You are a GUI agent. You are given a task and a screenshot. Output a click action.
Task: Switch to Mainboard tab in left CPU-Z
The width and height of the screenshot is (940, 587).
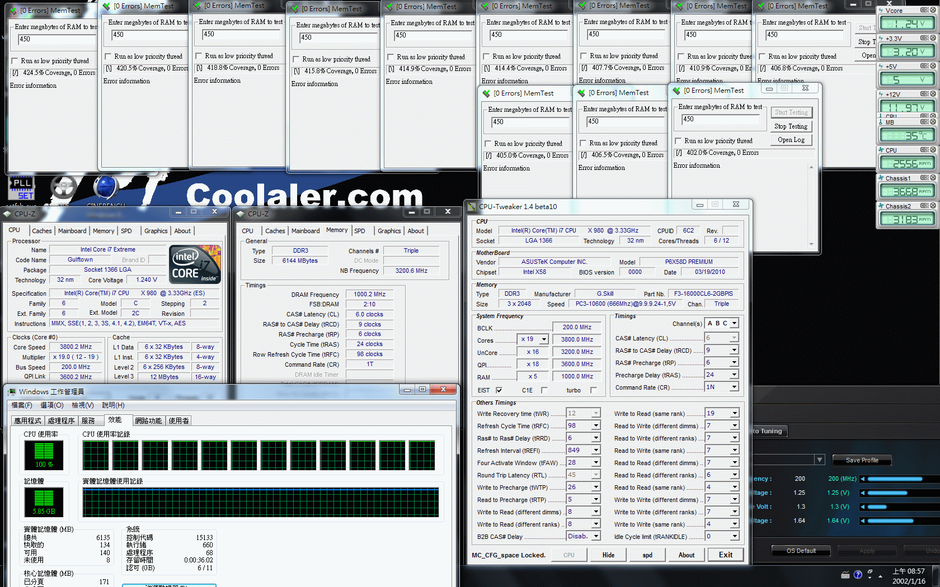click(72, 231)
